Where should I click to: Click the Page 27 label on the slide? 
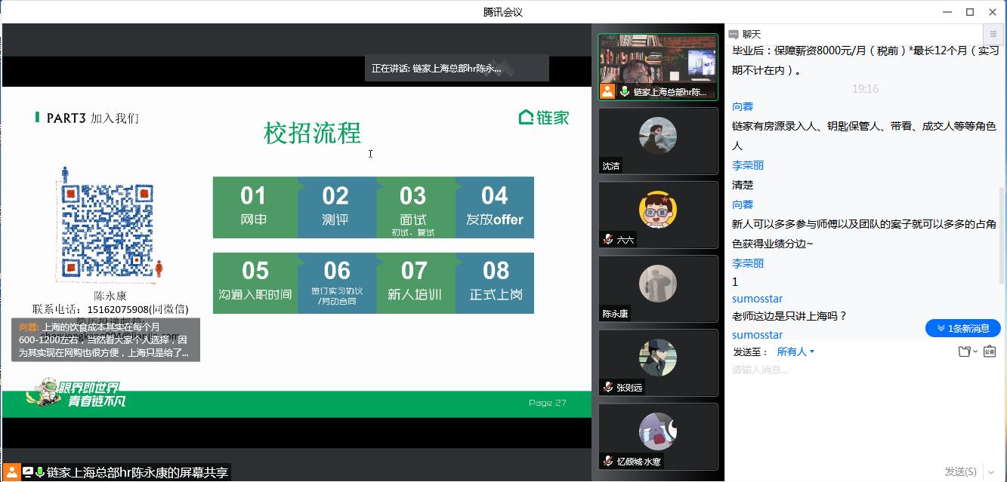(x=548, y=403)
